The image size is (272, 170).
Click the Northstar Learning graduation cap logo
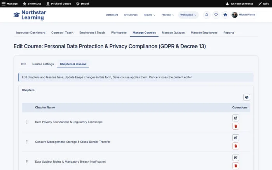tap(17, 15)
